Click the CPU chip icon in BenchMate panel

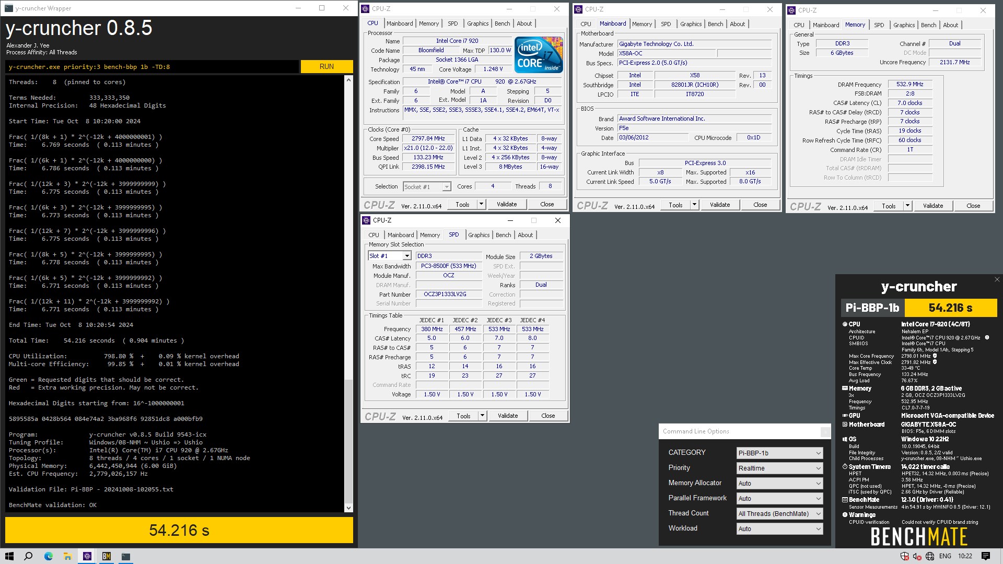845,324
